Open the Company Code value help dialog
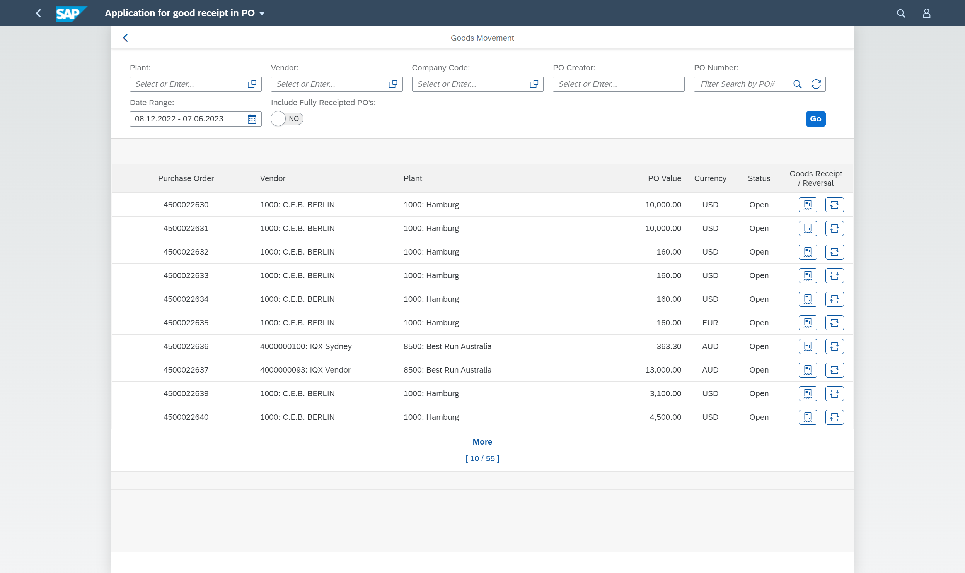The image size is (965, 573). (x=534, y=84)
